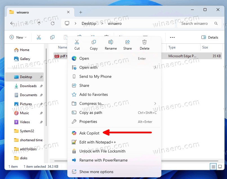
Task: Open a new tab with plus
Action: coord(81,12)
